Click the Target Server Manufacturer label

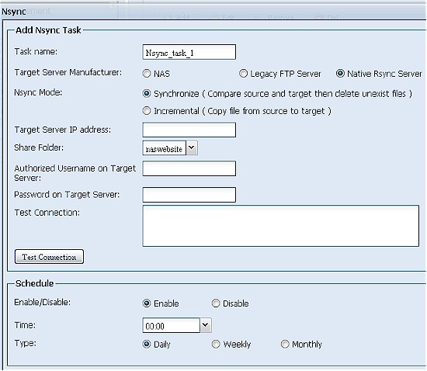pyautogui.click(x=68, y=72)
